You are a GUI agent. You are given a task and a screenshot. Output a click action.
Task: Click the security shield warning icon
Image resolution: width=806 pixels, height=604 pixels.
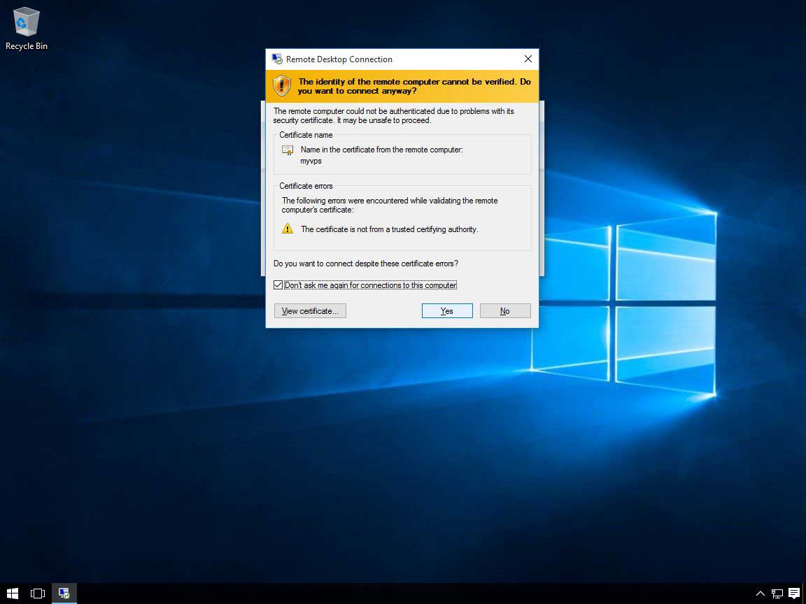[282, 86]
